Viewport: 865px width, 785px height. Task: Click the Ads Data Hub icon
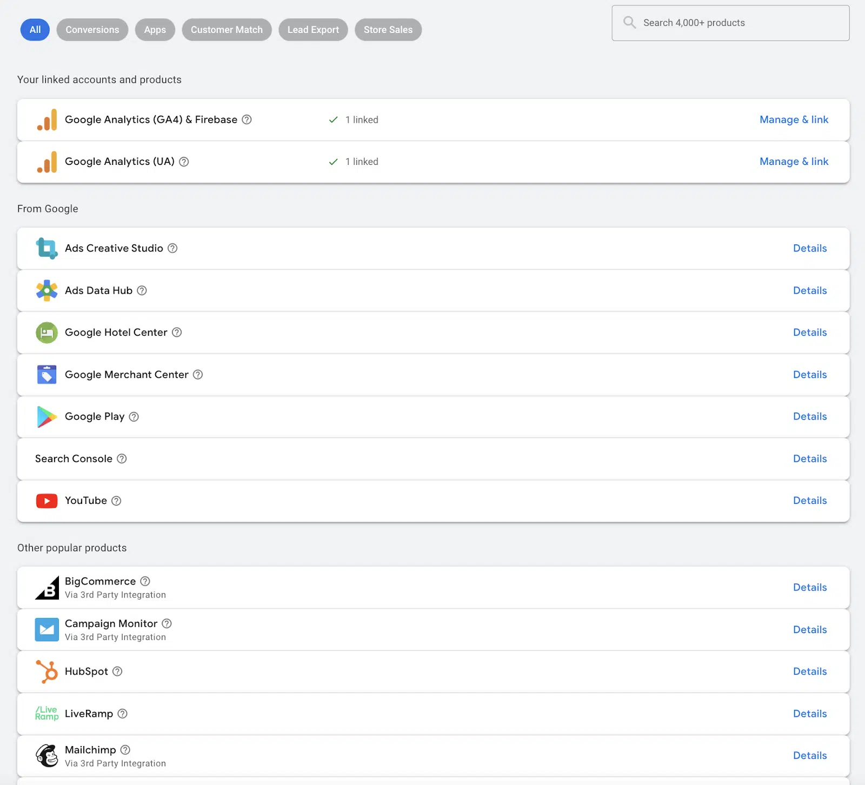[x=47, y=290]
